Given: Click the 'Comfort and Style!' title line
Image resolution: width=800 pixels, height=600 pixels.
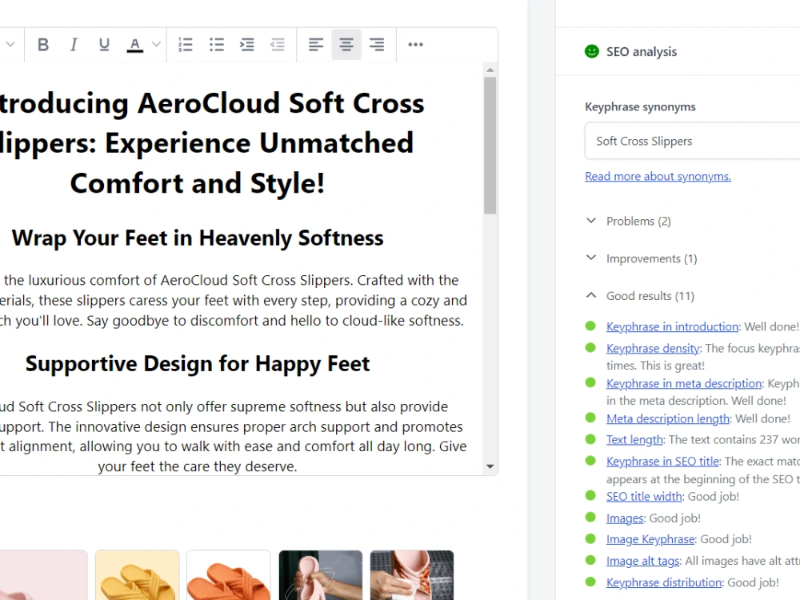Looking at the screenshot, I should click(x=198, y=183).
